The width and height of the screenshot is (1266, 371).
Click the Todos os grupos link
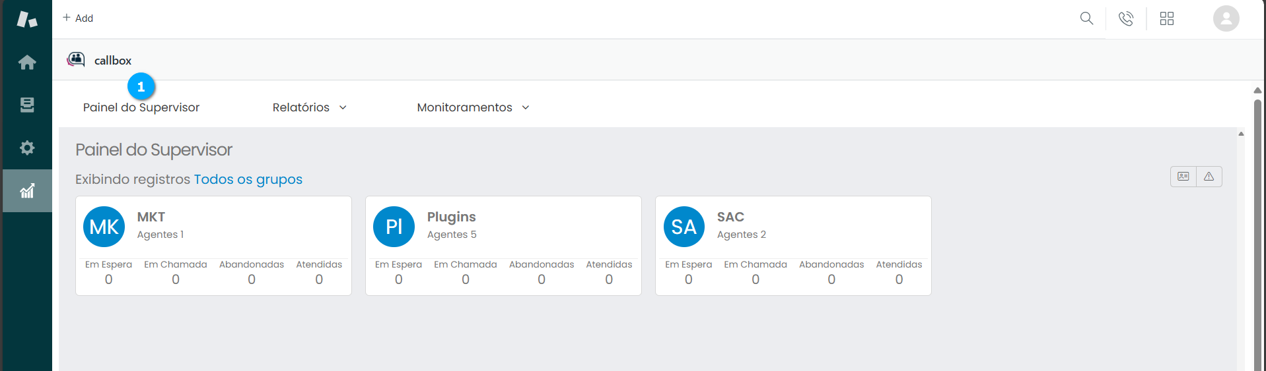(x=248, y=179)
